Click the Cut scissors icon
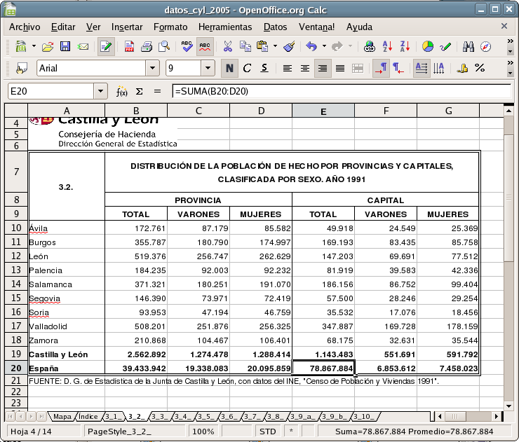Image resolution: width=519 pixels, height=442 pixels. tap(227, 47)
